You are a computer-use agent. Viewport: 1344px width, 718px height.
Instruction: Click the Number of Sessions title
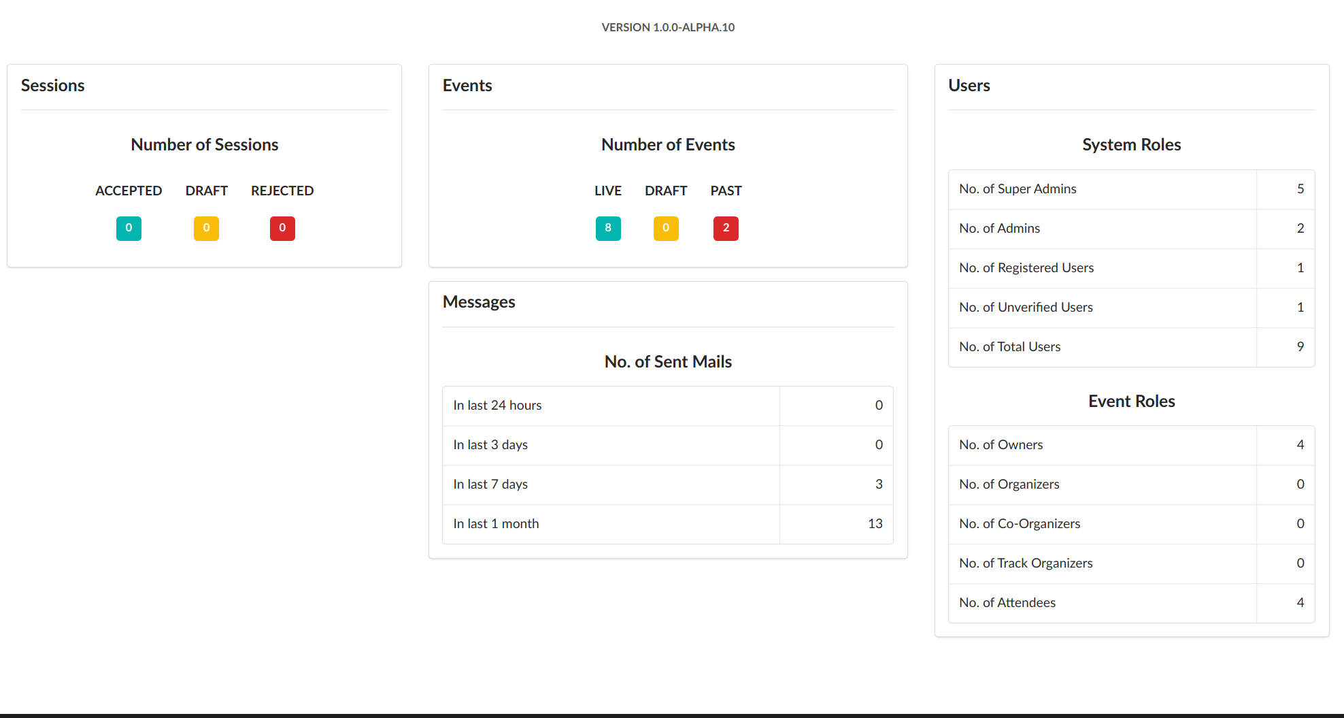[x=205, y=144]
